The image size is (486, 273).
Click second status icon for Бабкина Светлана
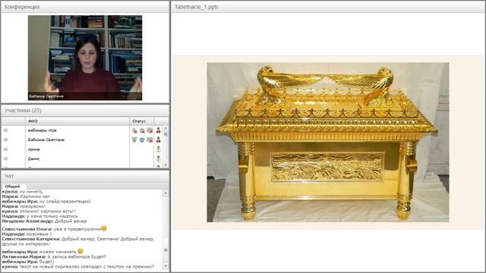[x=142, y=140]
